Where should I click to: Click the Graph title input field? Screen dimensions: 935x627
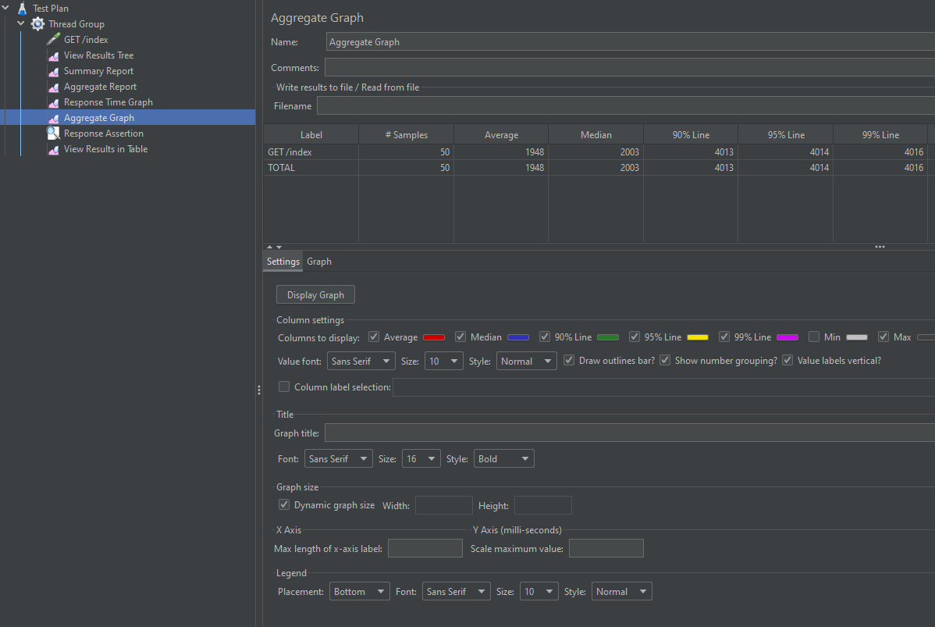point(629,433)
